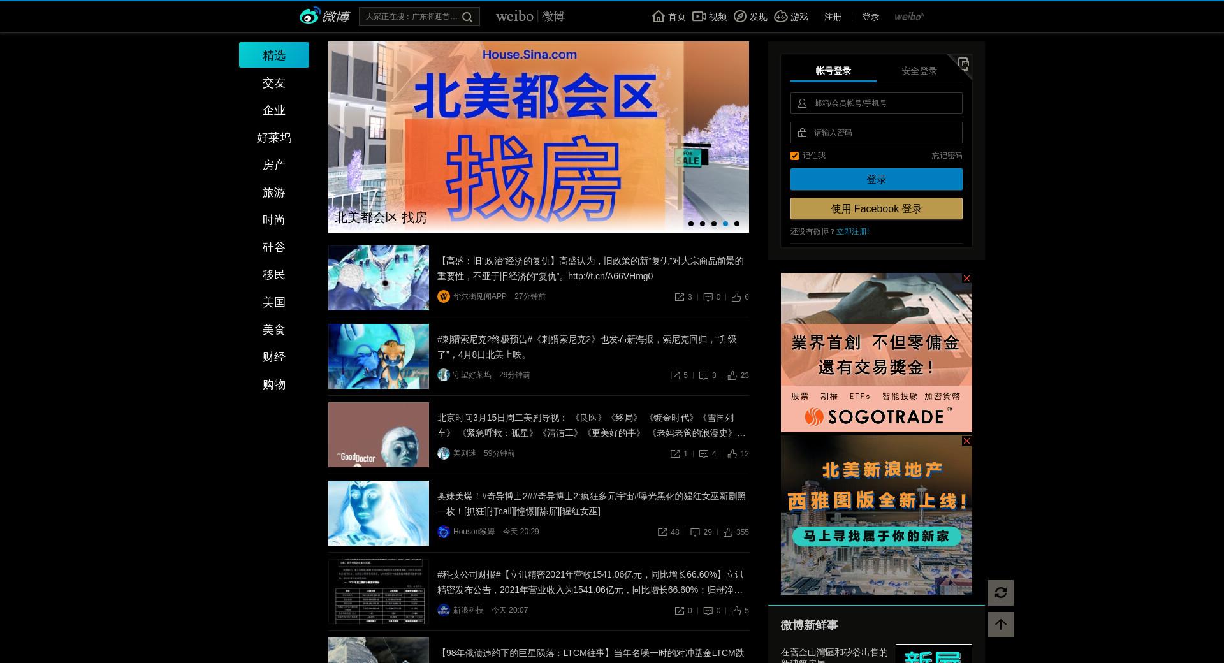Go to third carousel slide dot
The image size is (1224, 663).
[x=714, y=224]
